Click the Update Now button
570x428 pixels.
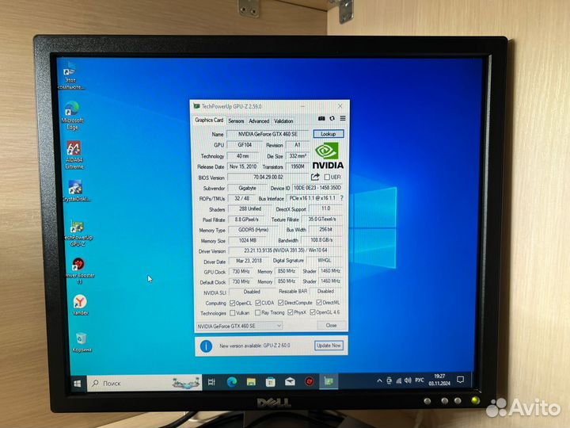(x=329, y=346)
